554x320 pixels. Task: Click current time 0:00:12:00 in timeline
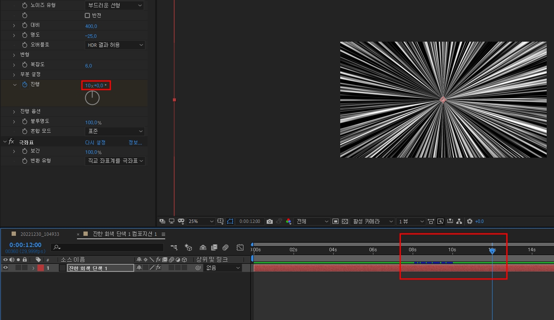click(25, 245)
